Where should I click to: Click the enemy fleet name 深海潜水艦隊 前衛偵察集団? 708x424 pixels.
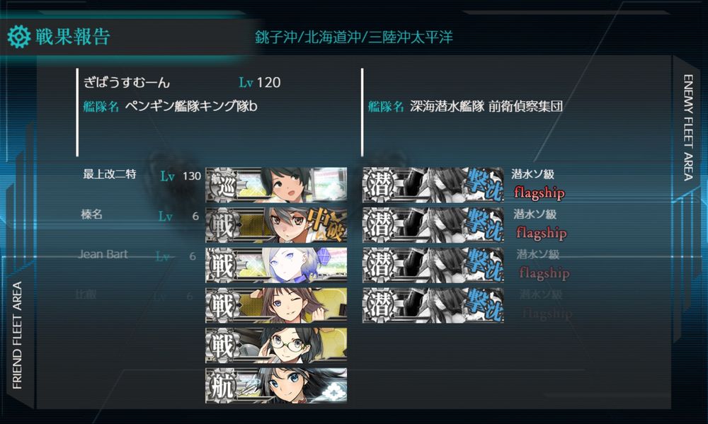click(486, 106)
